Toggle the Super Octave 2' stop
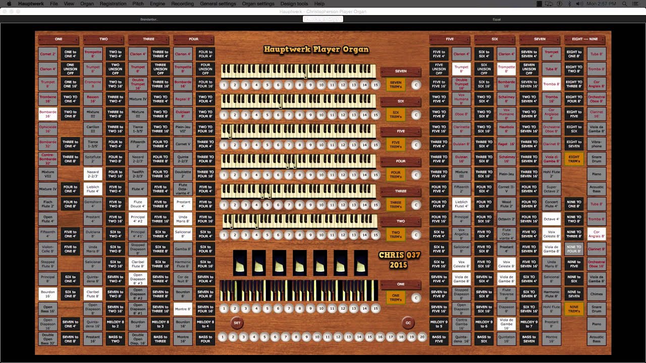 pyautogui.click(x=552, y=189)
